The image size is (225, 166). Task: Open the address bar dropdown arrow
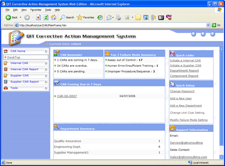tap(208, 25)
